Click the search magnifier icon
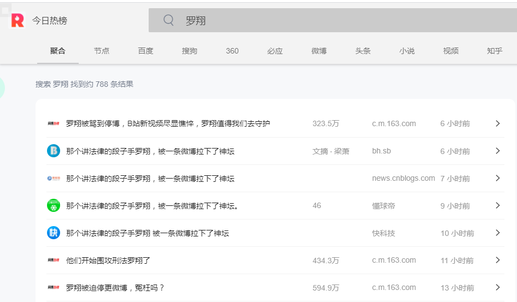Screen dimensions: 517x302 pos(168,20)
